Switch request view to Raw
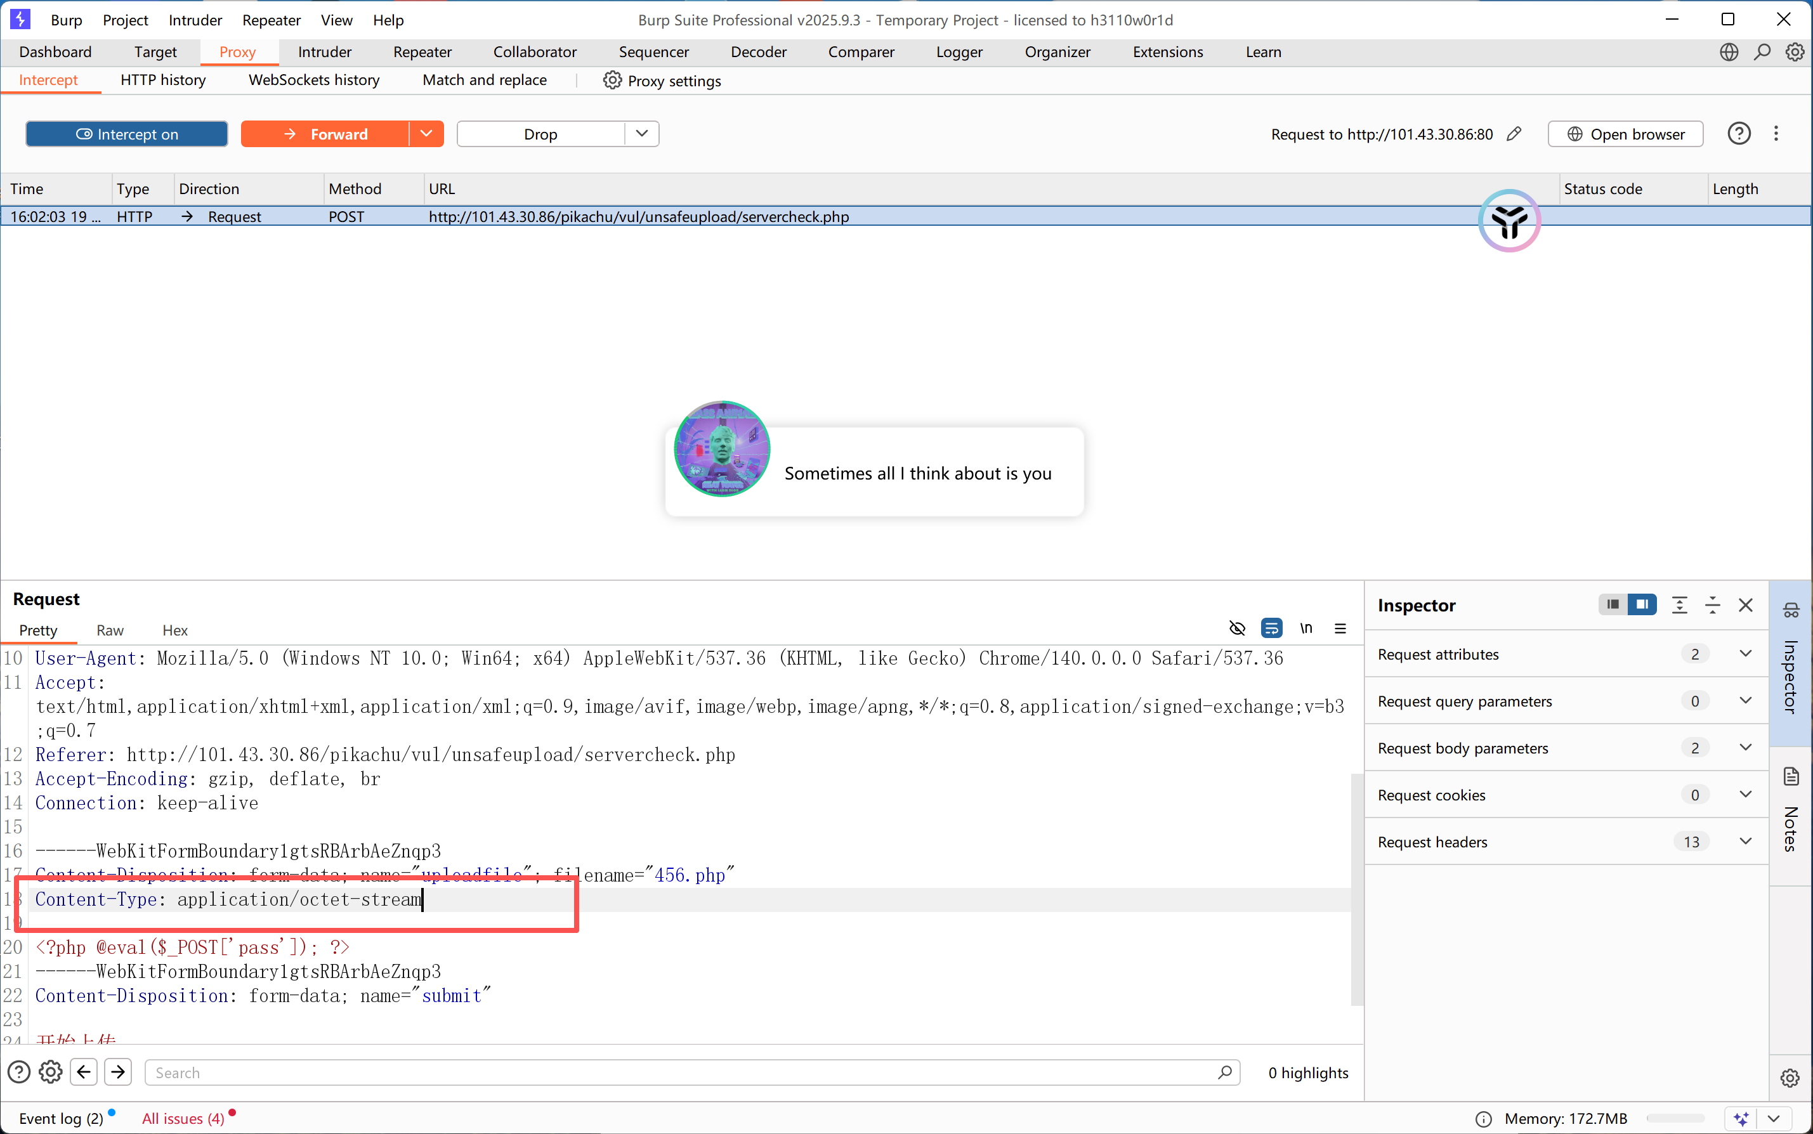 (110, 630)
